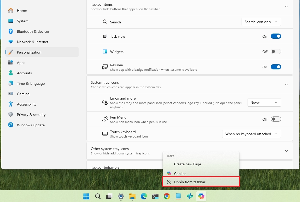Click the Pen Menu icon in settings
This screenshot has width=300, height=202.
click(105, 119)
